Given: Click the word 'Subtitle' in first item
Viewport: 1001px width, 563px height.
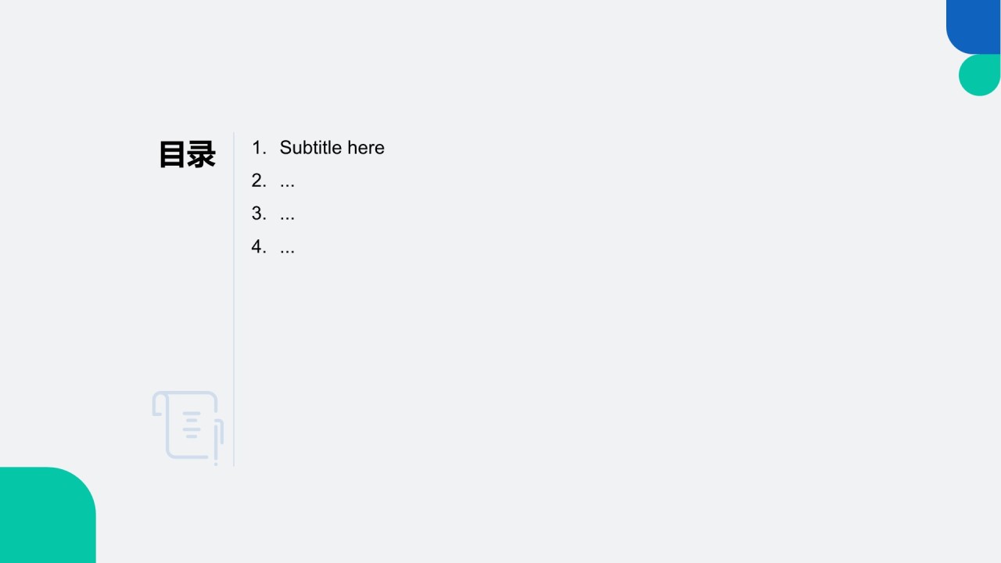Looking at the screenshot, I should (x=310, y=148).
